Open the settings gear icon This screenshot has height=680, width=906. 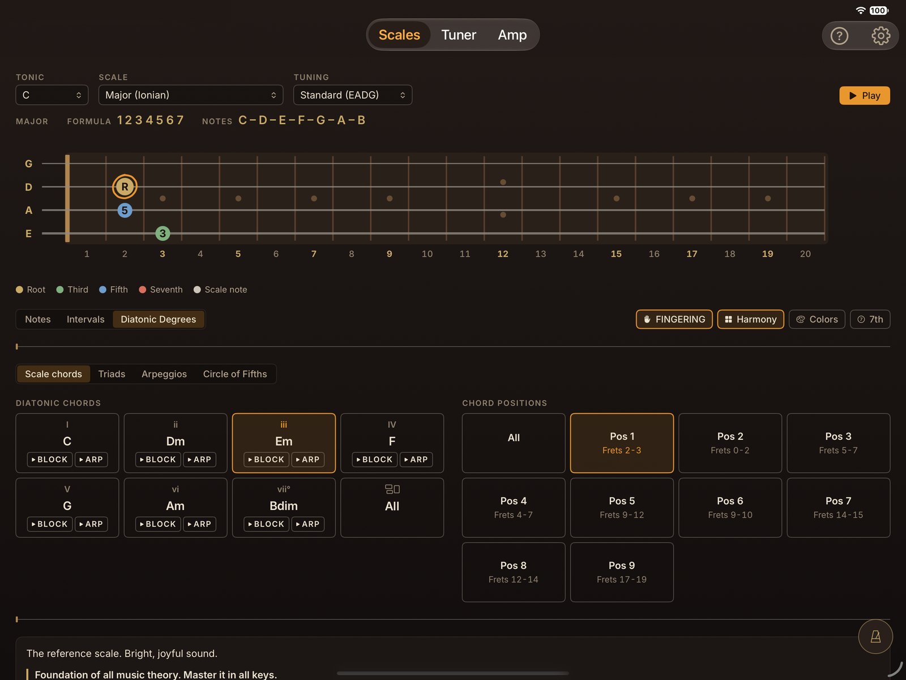click(881, 36)
